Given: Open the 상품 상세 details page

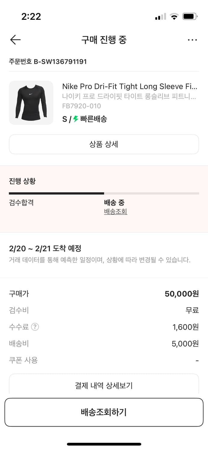Looking at the screenshot, I should (104, 144).
